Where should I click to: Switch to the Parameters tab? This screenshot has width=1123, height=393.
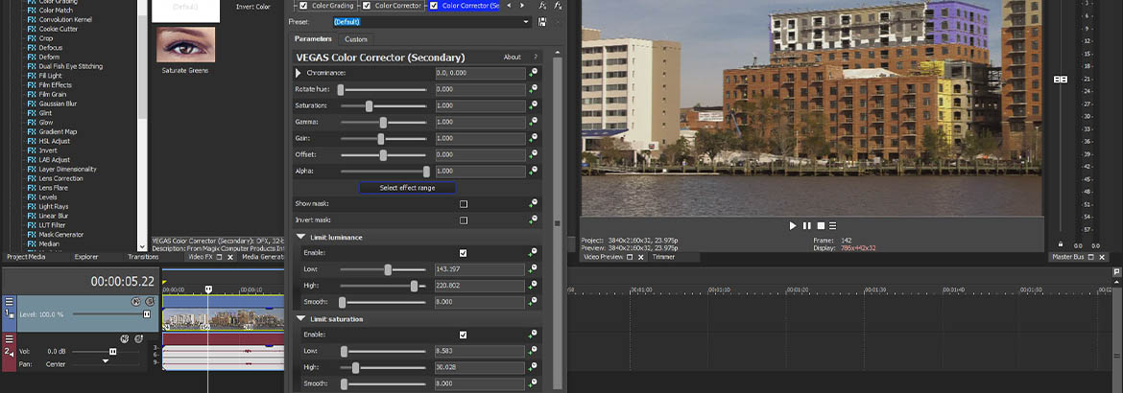[313, 39]
